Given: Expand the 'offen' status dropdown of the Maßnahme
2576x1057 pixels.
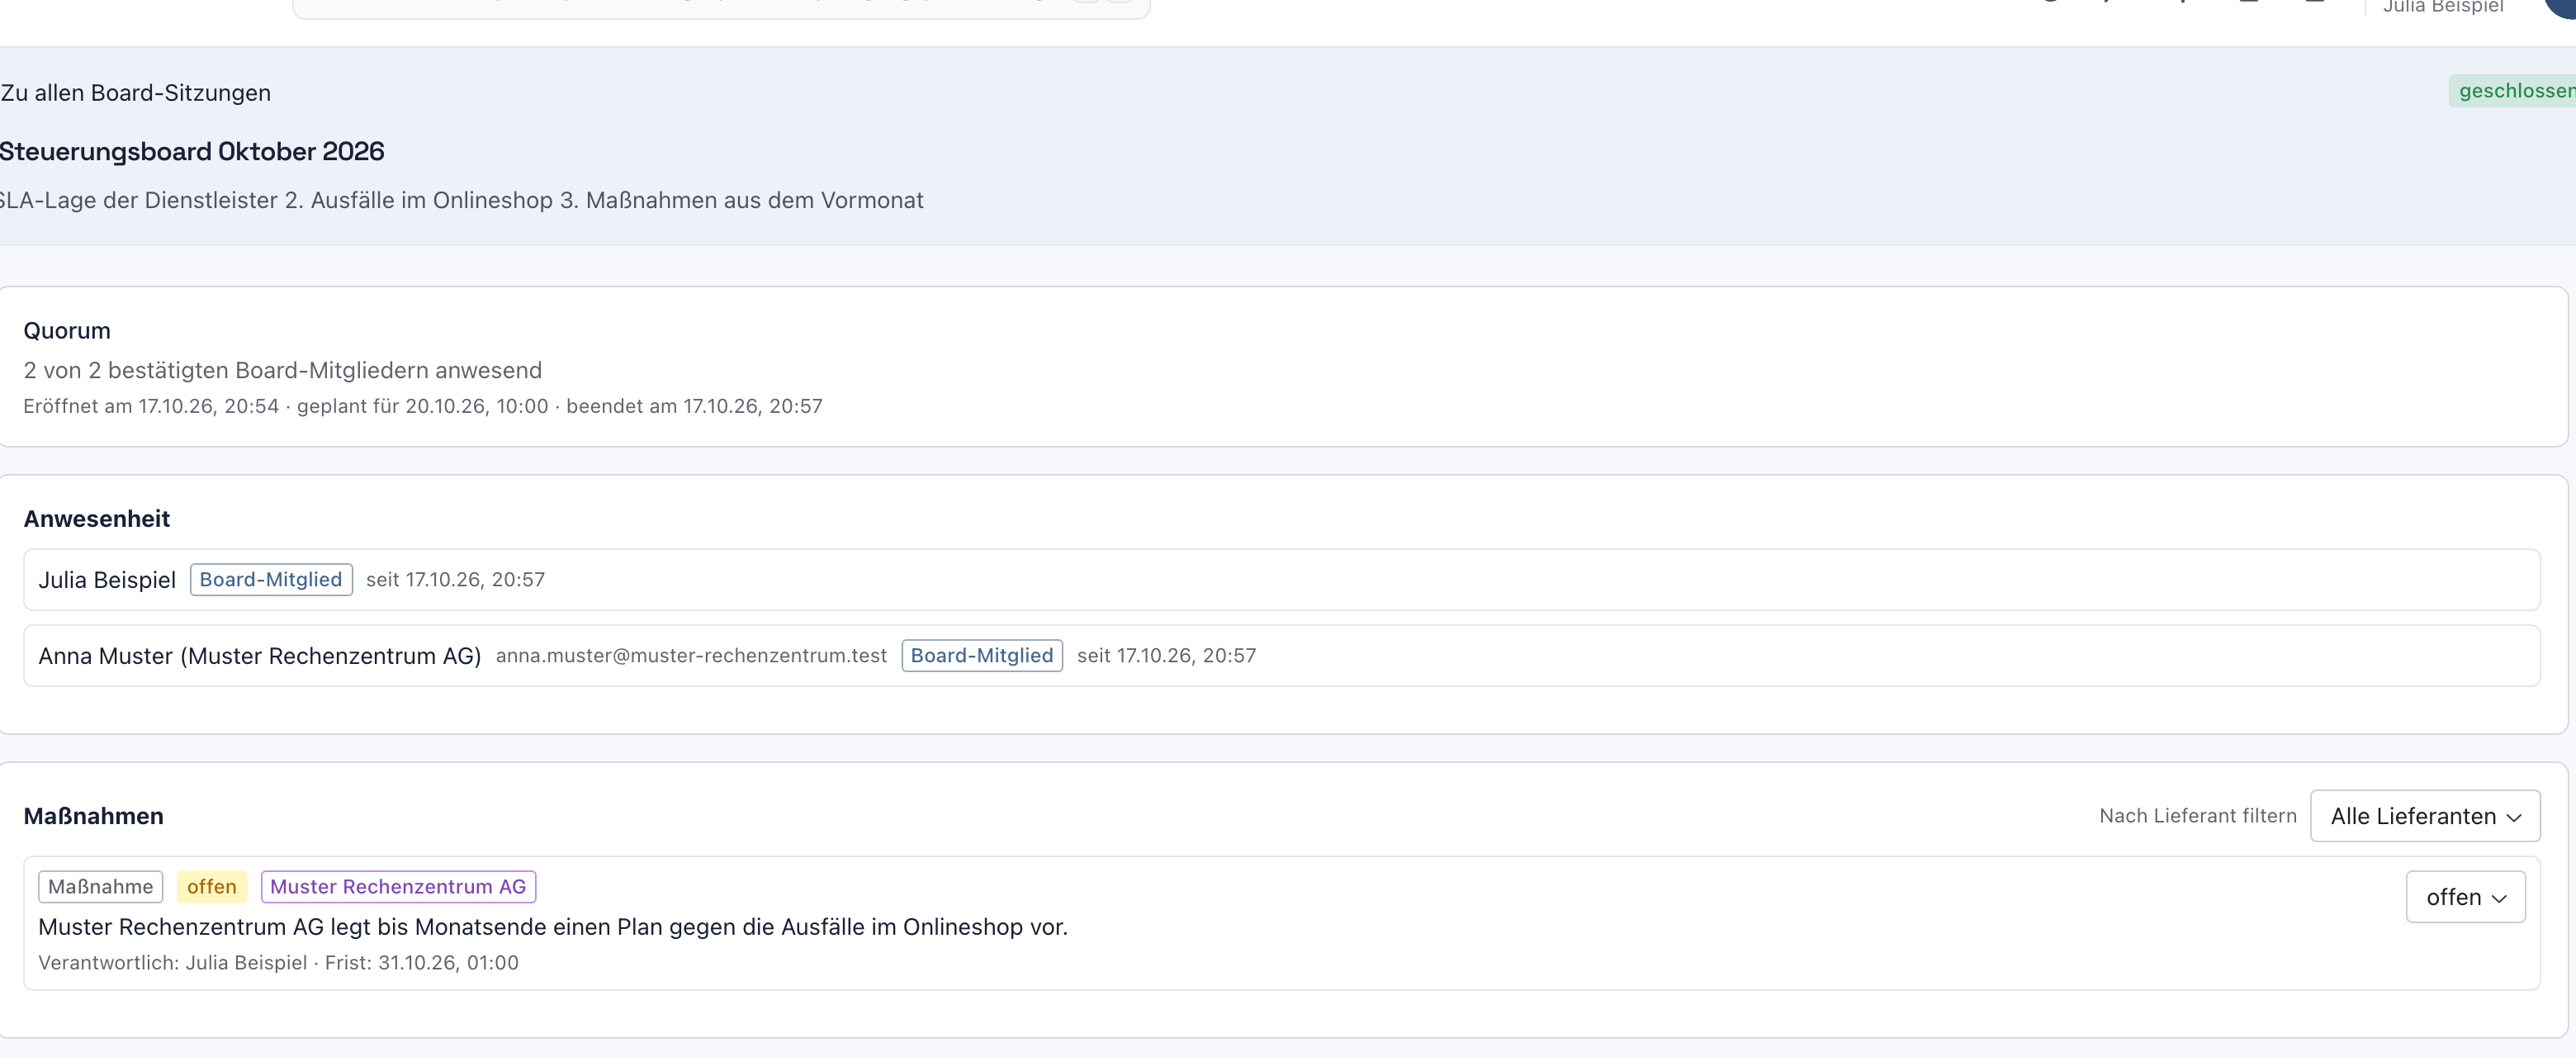Looking at the screenshot, I should (x=2465, y=897).
